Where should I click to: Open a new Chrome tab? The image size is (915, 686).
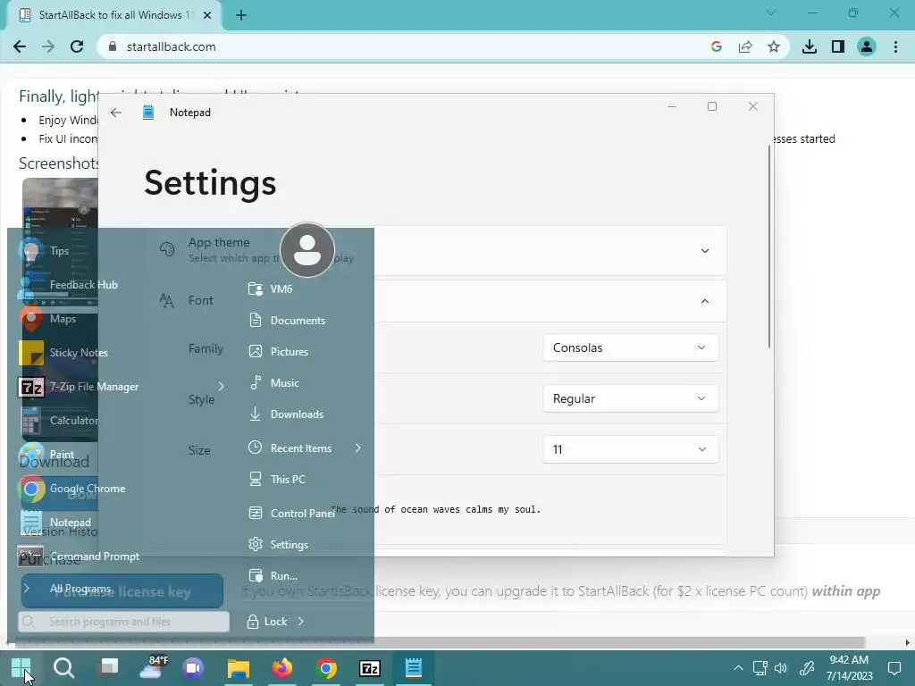241,15
